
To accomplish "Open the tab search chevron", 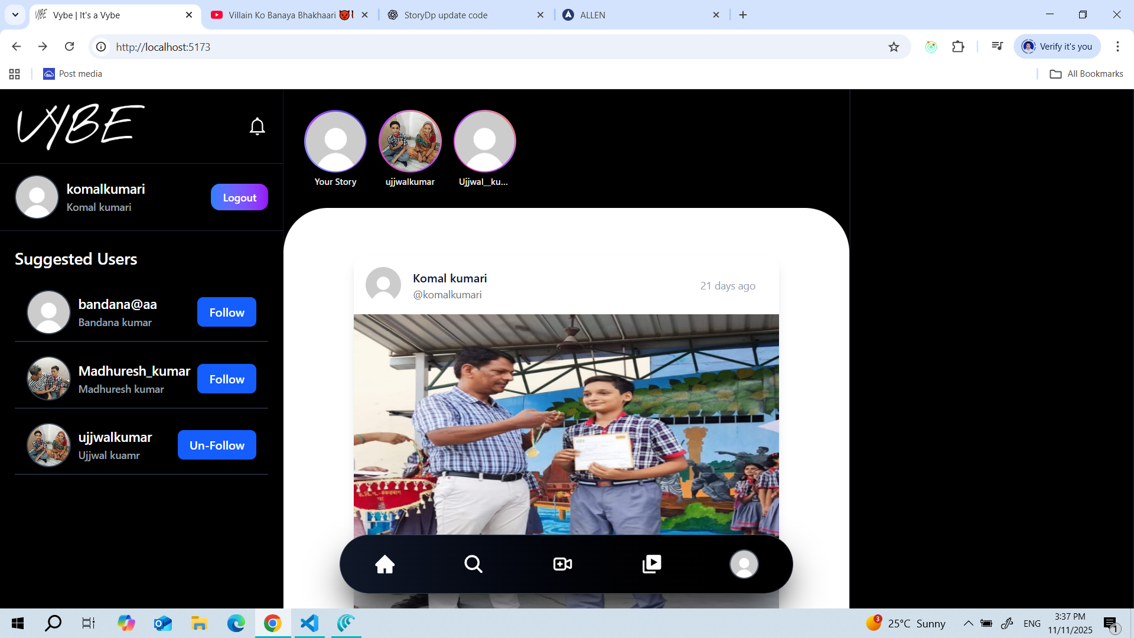I will tap(15, 15).
